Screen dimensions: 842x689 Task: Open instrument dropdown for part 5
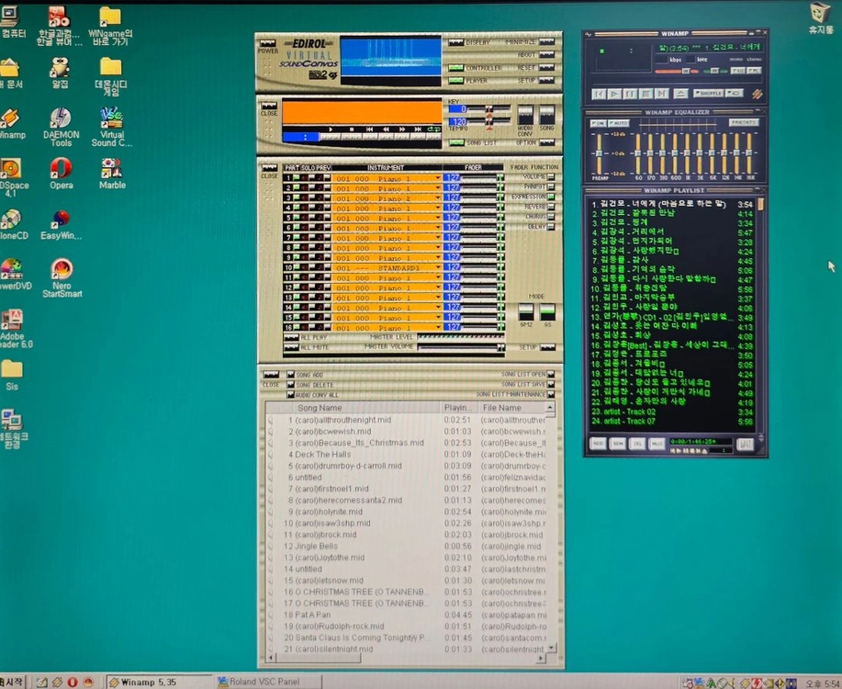438,218
